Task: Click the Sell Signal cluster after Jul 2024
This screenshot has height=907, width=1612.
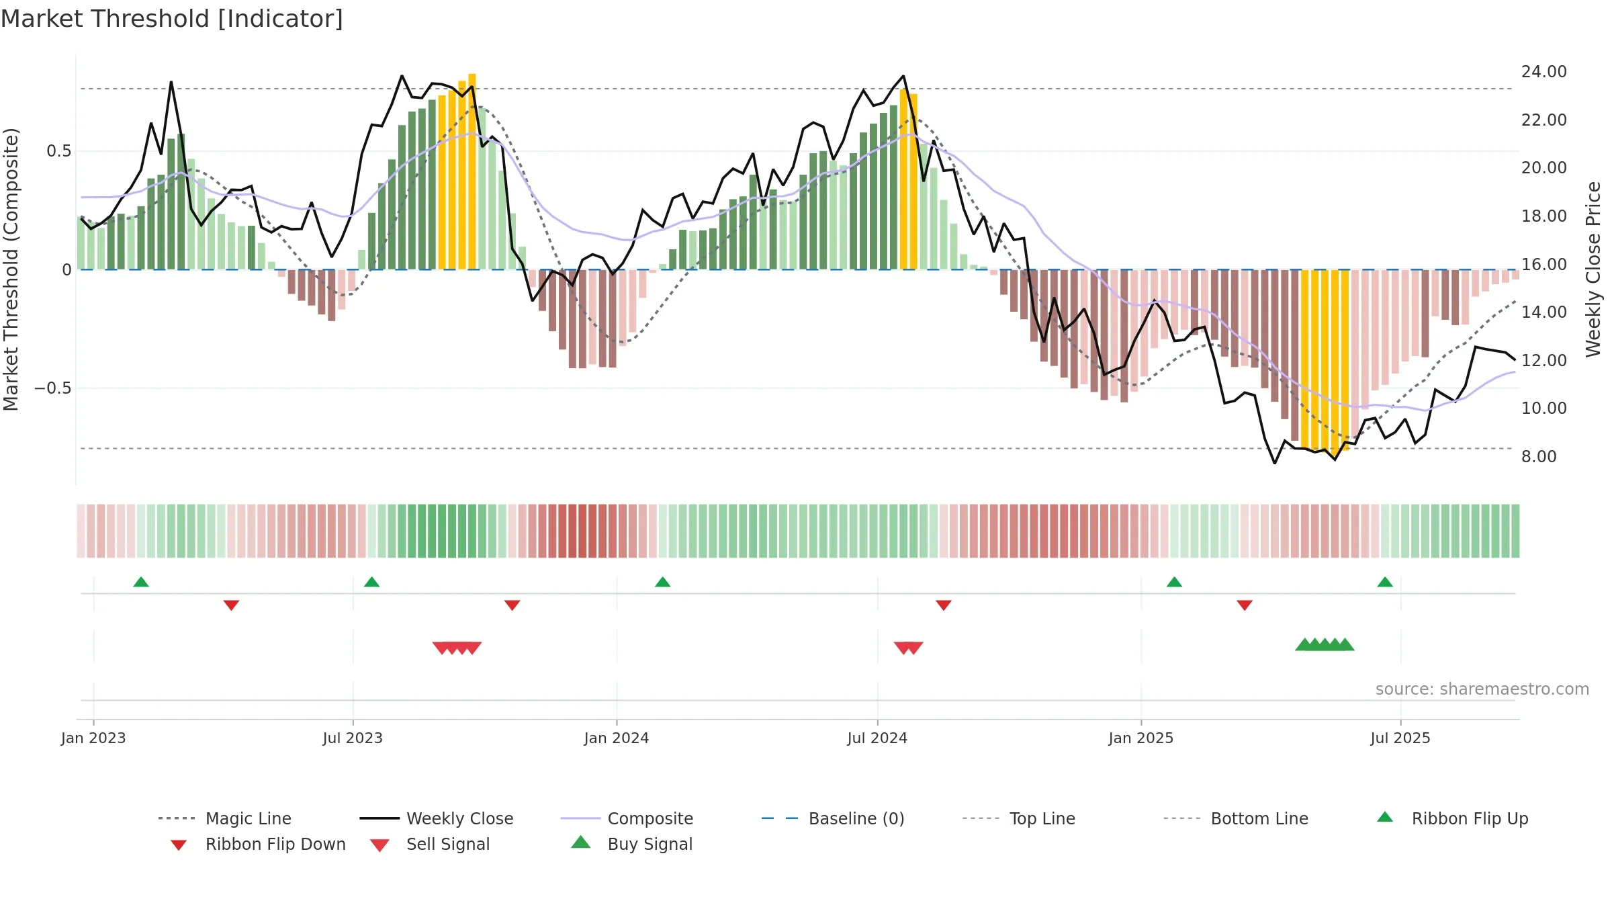Action: (909, 648)
